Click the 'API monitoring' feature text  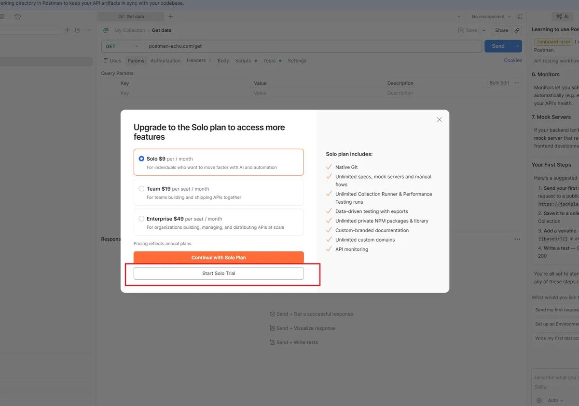(352, 249)
